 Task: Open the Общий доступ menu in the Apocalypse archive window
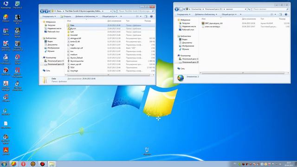click(229, 14)
